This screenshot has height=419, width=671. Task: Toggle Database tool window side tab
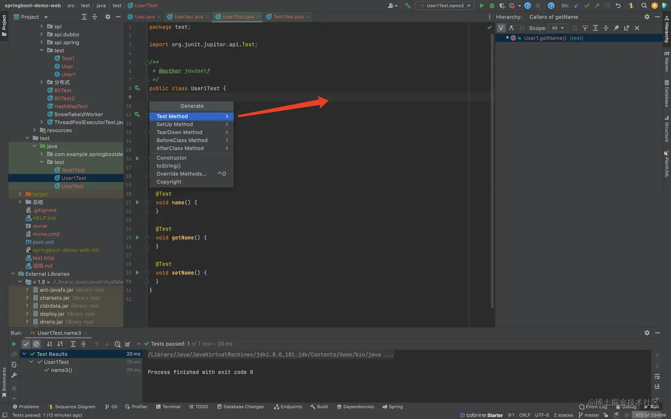pyautogui.click(x=667, y=94)
